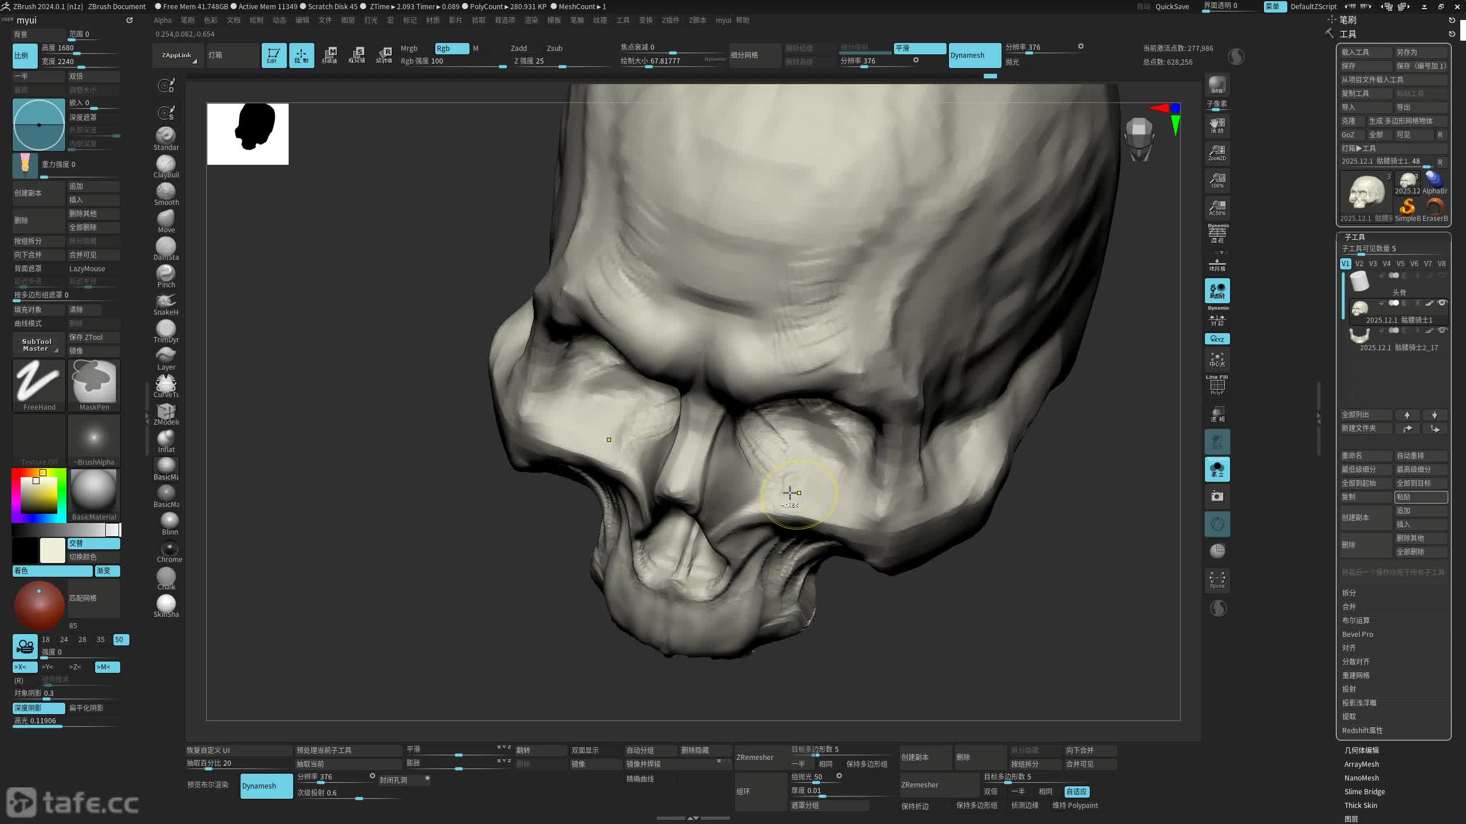Screen dimensions: 1466x824
Task: Click the Zoom2D navigation icon
Action: [1217, 153]
